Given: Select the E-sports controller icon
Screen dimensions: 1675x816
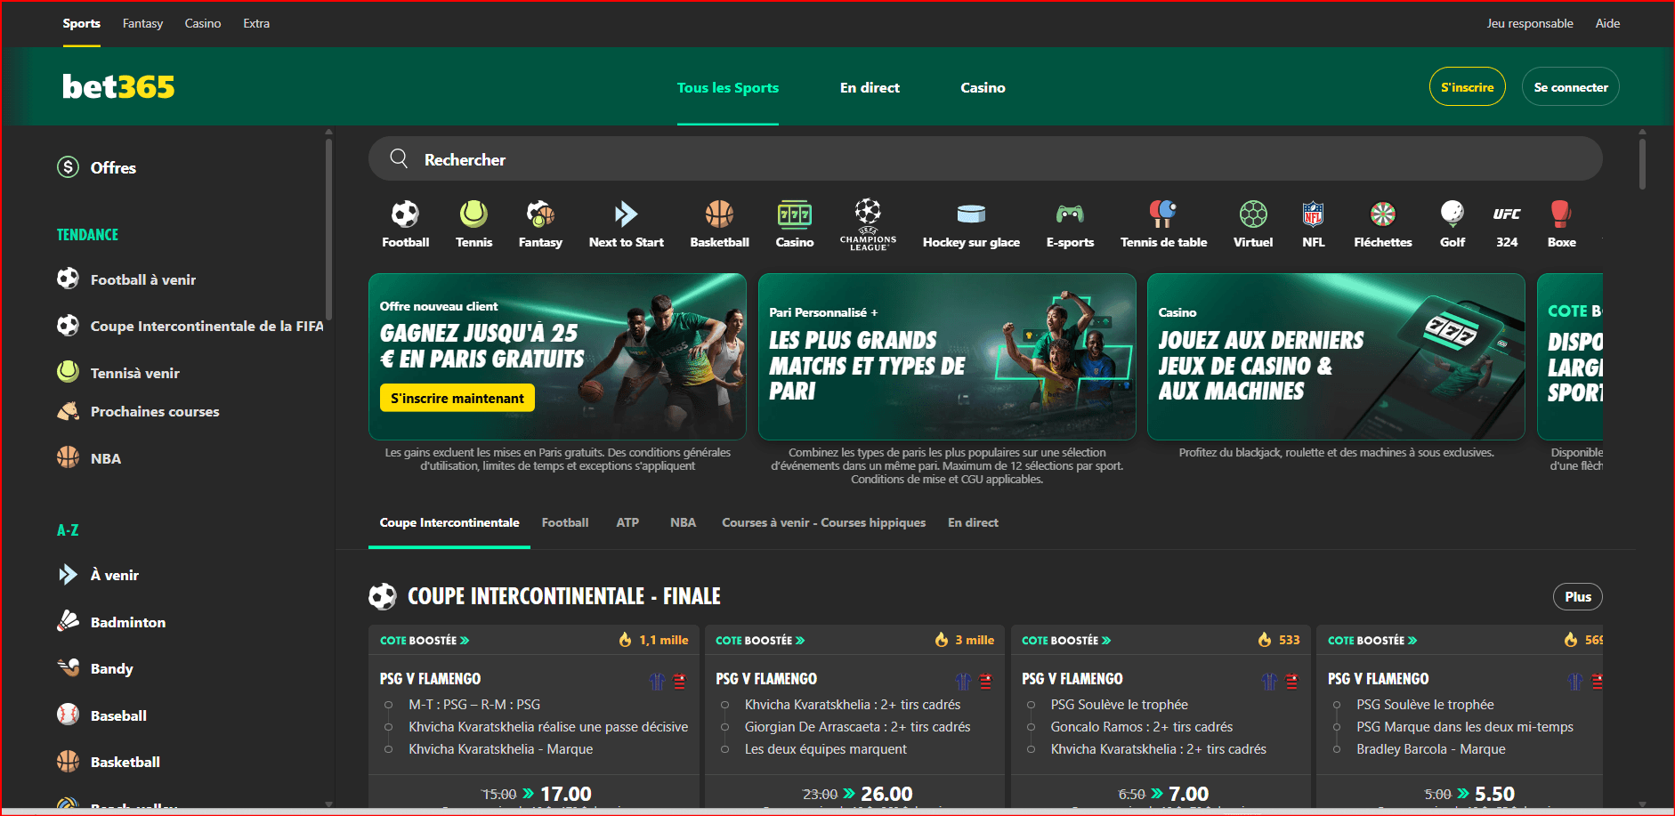Looking at the screenshot, I should pyautogui.click(x=1070, y=214).
